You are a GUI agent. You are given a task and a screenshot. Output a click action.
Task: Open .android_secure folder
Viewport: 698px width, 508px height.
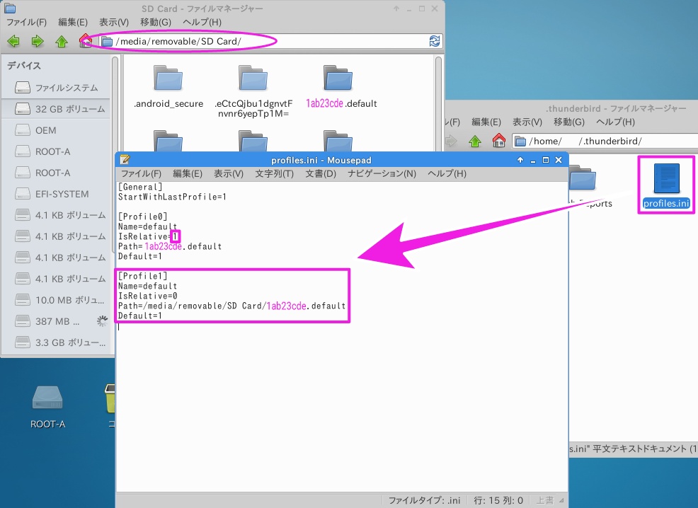pos(168,86)
